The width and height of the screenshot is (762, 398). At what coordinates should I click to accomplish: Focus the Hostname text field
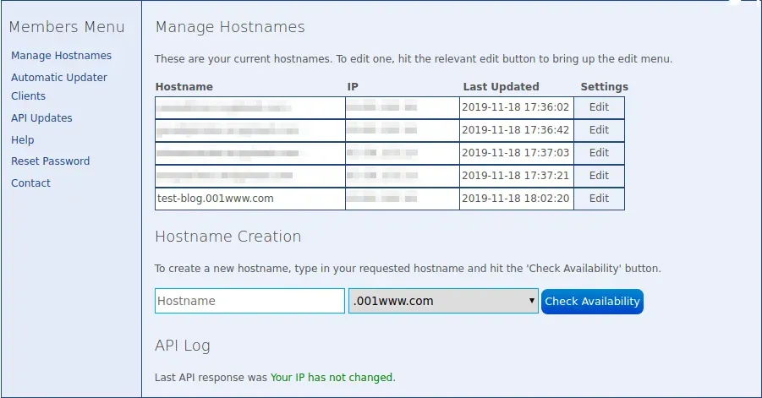click(249, 301)
